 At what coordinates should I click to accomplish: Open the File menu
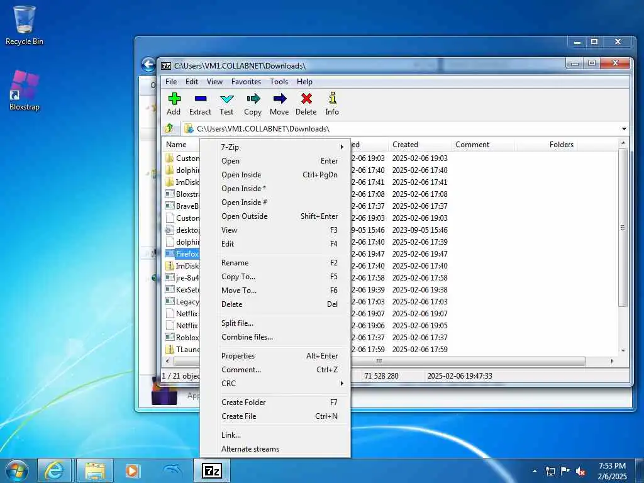171,82
